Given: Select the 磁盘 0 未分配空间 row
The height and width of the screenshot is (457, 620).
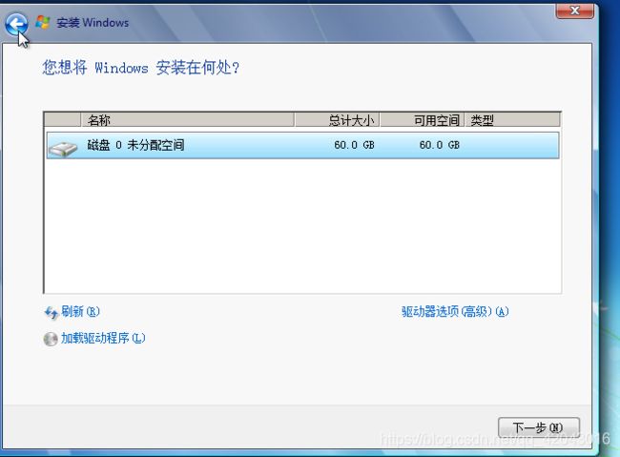Looking at the screenshot, I should pyautogui.click(x=303, y=146).
